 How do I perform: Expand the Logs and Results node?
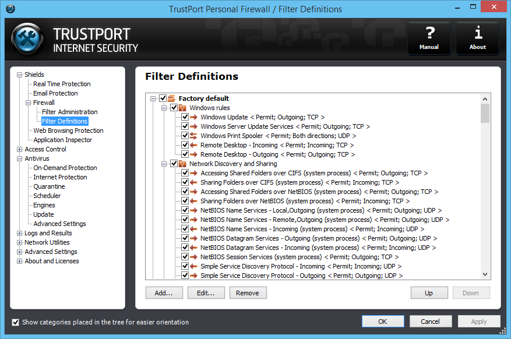pyautogui.click(x=20, y=234)
